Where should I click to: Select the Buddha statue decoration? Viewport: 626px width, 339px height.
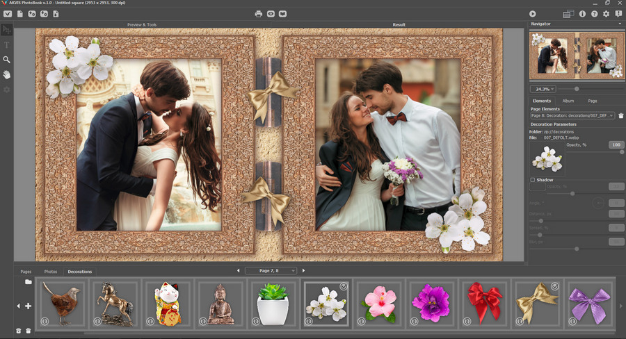[220, 303]
